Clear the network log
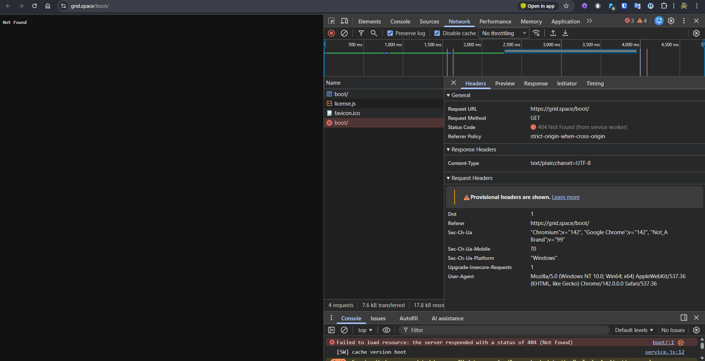 (x=344, y=33)
